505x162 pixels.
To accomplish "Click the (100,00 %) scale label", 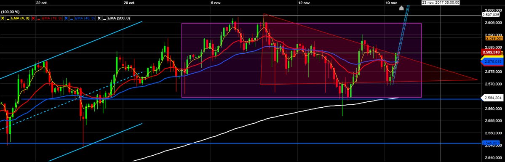I will 10,12.
